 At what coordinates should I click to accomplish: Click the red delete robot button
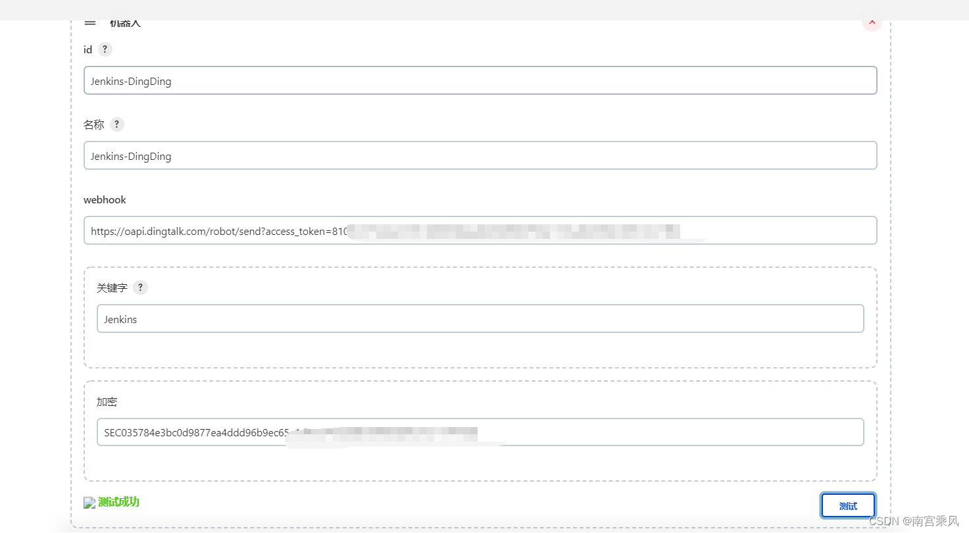[872, 23]
